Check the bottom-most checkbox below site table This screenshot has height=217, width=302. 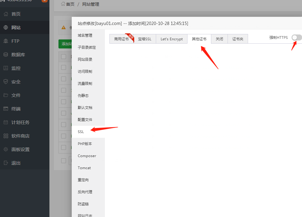[x=64, y=161]
